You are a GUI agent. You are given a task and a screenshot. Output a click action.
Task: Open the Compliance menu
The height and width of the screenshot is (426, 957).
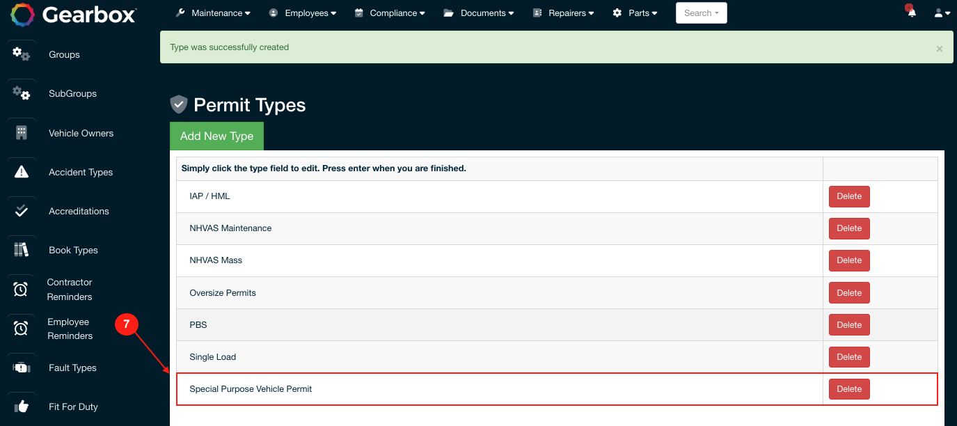click(390, 13)
